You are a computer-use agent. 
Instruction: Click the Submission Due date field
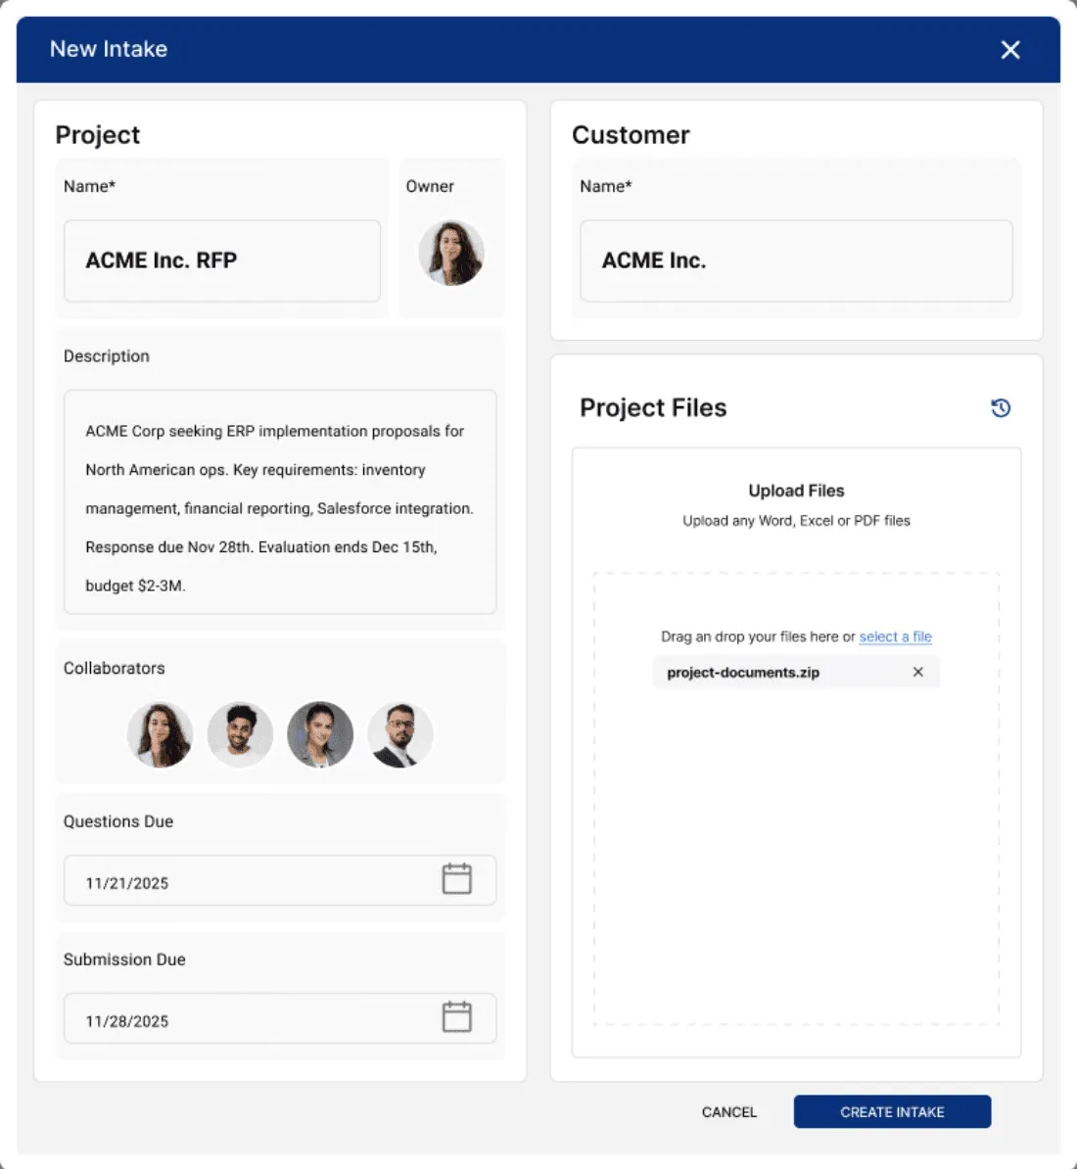pyautogui.click(x=280, y=1018)
